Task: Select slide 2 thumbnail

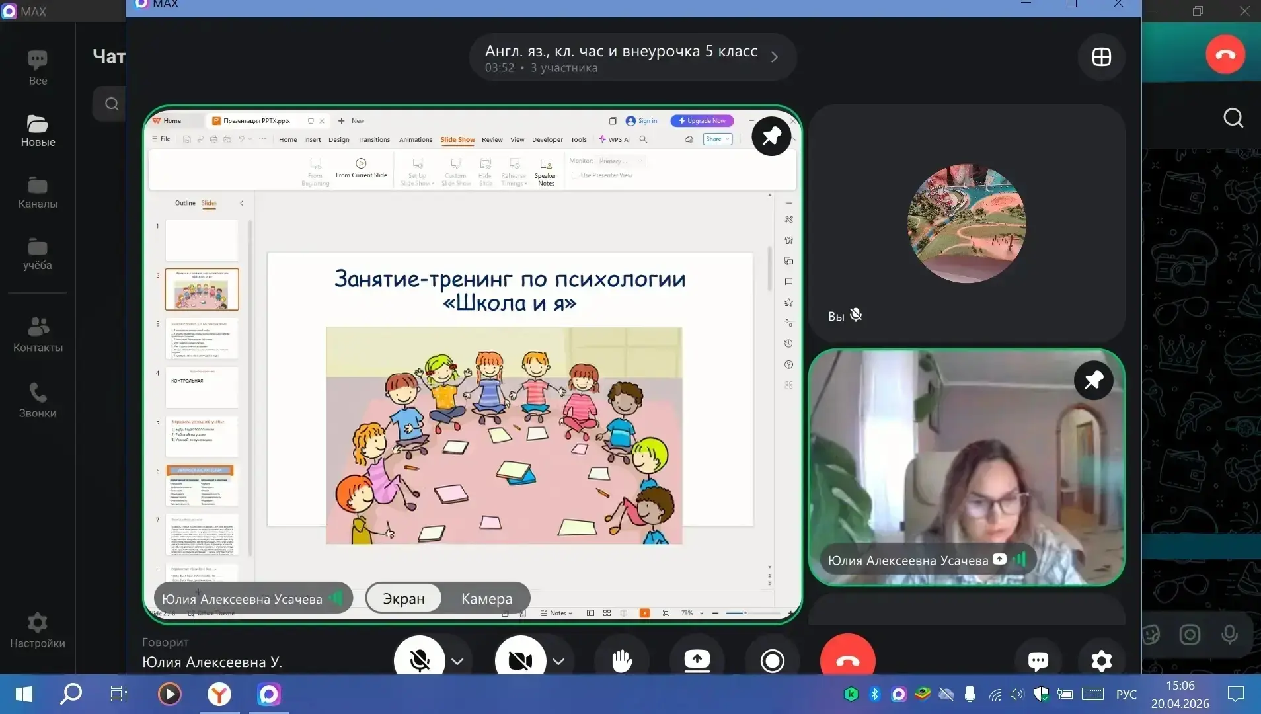Action: point(202,289)
